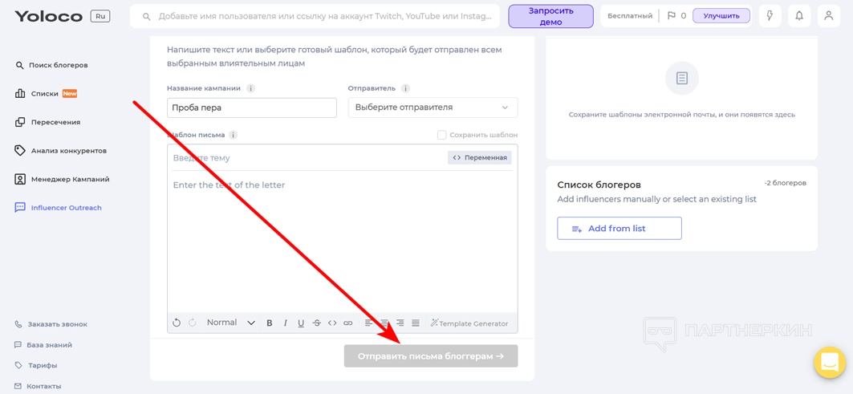Click the notifications bell icon
The height and width of the screenshot is (394, 853).
click(x=799, y=16)
